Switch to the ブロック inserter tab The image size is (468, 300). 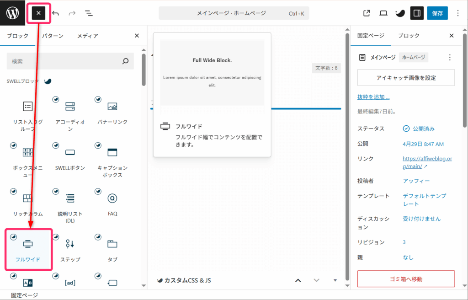[18, 36]
